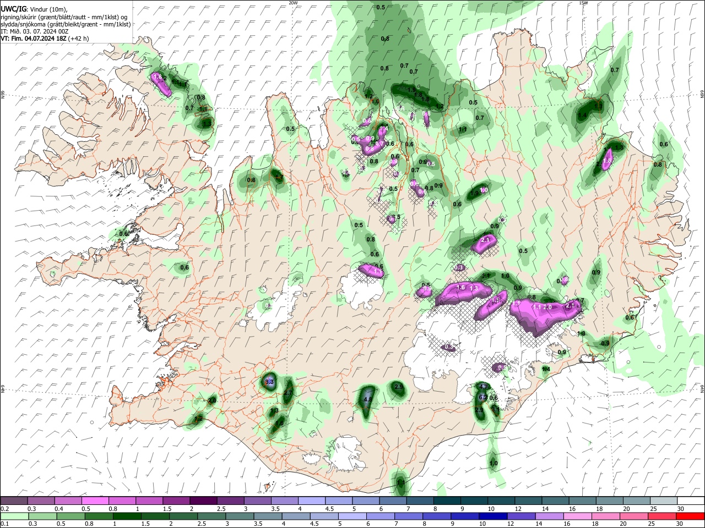Click the 3.3 precipitation value on the map

[269, 381]
